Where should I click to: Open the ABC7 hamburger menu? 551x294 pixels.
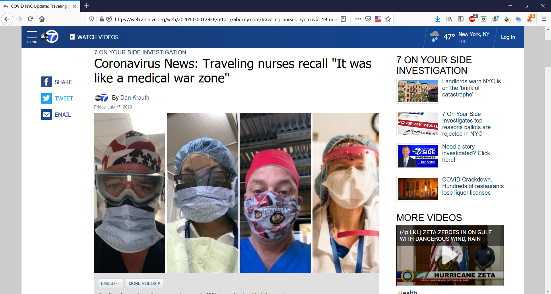click(x=32, y=37)
